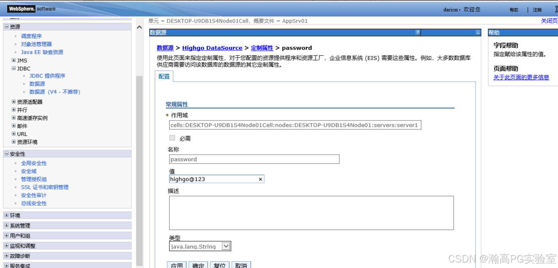Collapse the 资源 section

pyautogui.click(x=6, y=27)
